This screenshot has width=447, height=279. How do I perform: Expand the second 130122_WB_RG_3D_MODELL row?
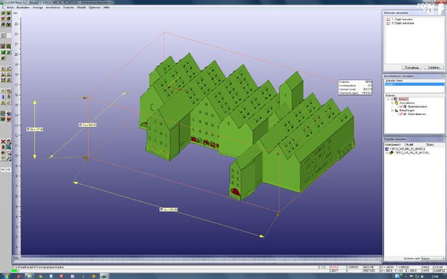[x=386, y=153]
